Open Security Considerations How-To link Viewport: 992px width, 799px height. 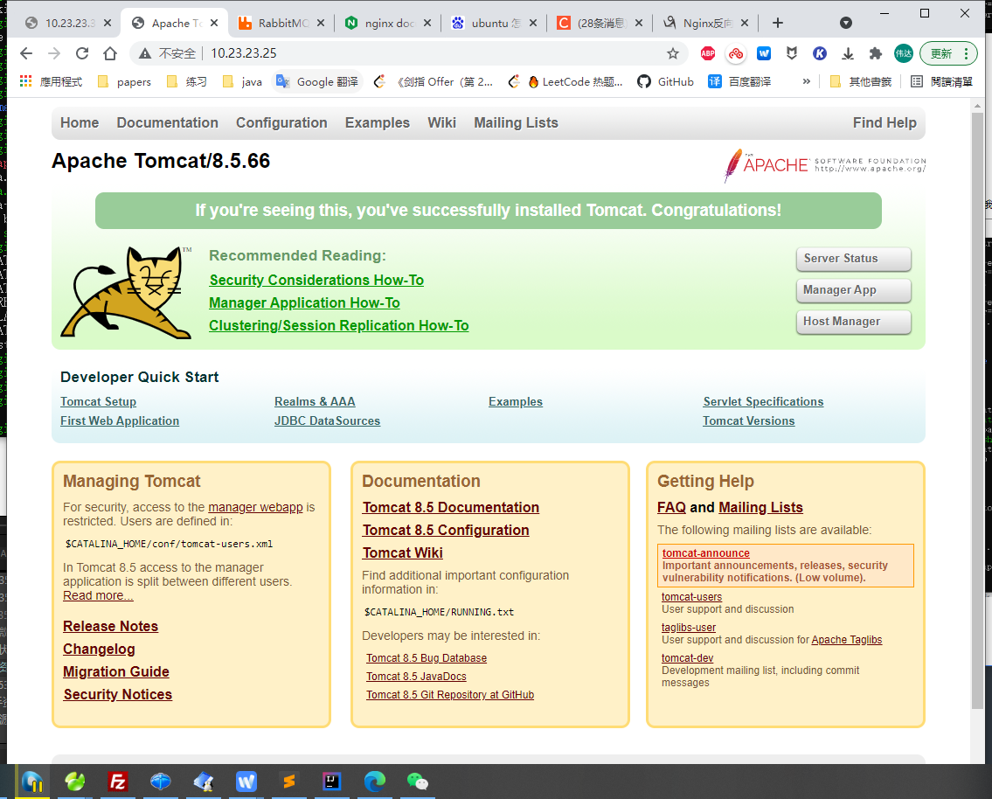[x=316, y=281]
